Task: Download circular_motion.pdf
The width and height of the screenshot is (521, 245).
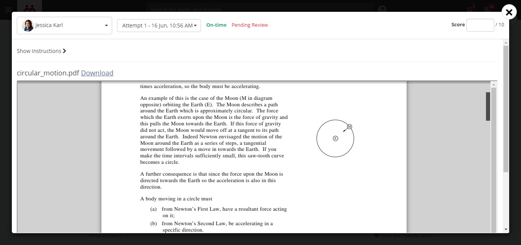Action: pyautogui.click(x=97, y=73)
